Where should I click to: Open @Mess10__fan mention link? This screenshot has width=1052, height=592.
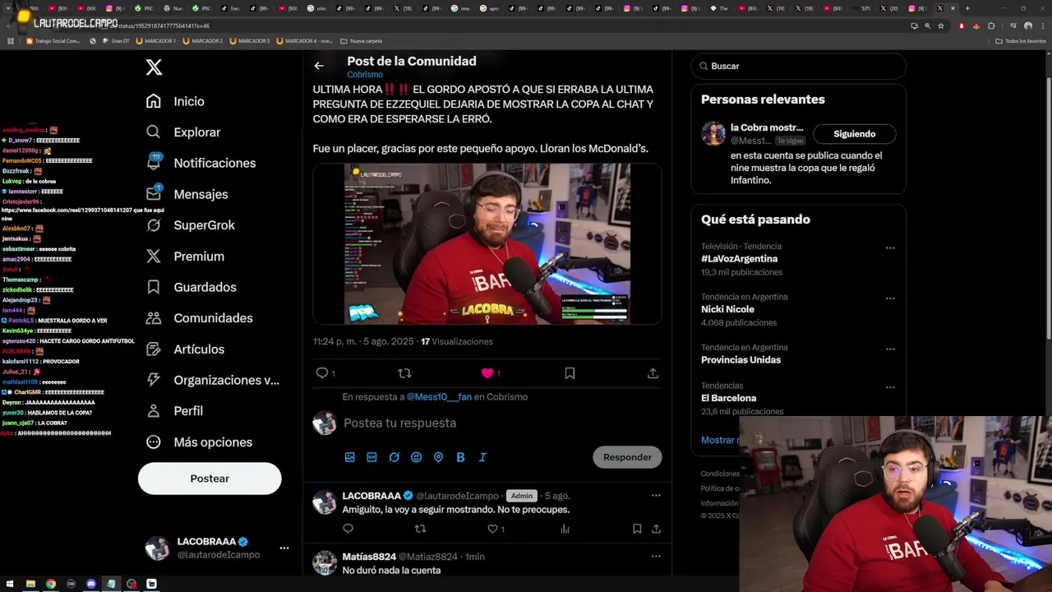point(439,397)
